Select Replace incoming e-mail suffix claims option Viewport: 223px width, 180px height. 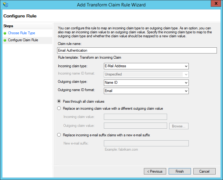coord(59,135)
